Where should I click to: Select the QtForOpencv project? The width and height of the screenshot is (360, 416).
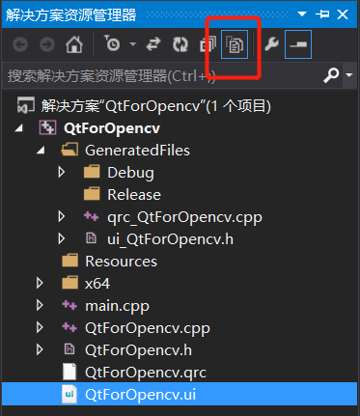[x=112, y=128]
